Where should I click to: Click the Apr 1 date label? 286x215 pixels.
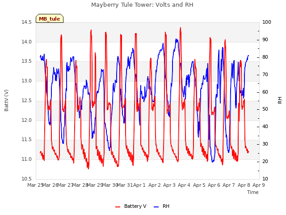pos(139,185)
